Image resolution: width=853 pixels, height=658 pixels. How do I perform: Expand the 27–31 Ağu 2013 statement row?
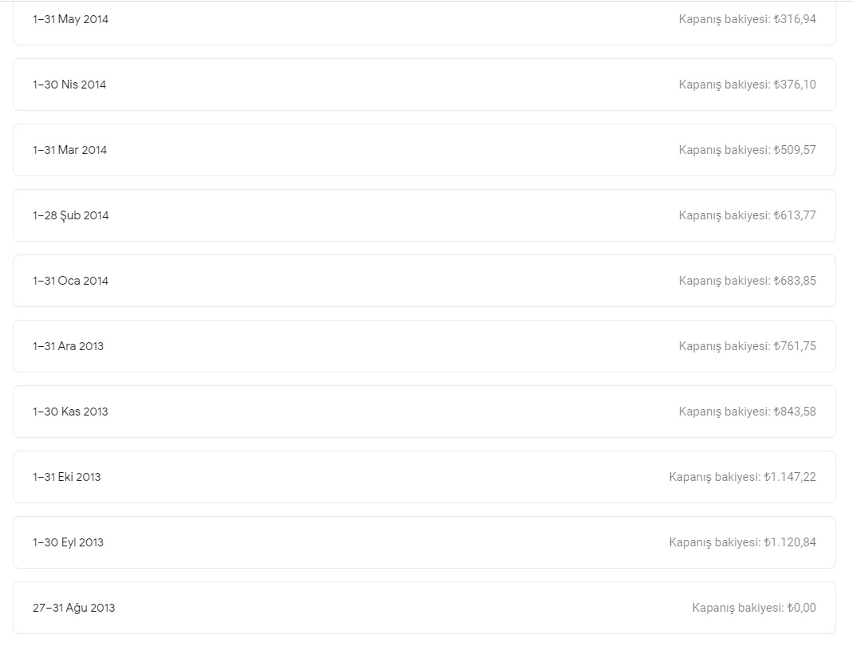425,608
